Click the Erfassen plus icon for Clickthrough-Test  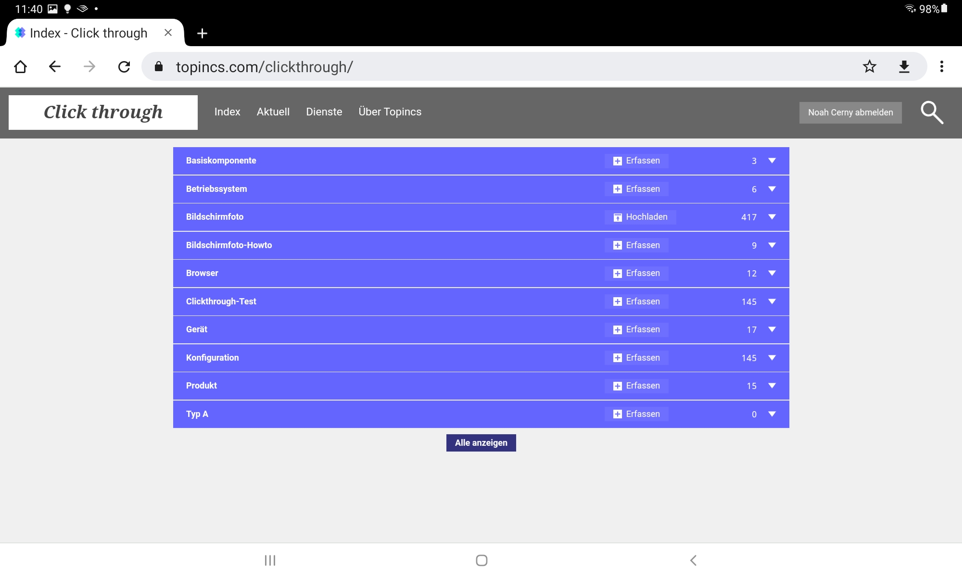tap(617, 301)
